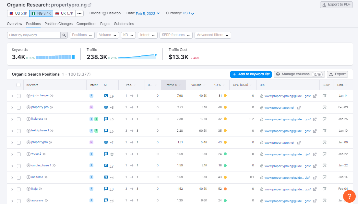Click the plus icon next to ikeja gra keyword
The height and width of the screenshot is (204, 358).
tap(28, 119)
